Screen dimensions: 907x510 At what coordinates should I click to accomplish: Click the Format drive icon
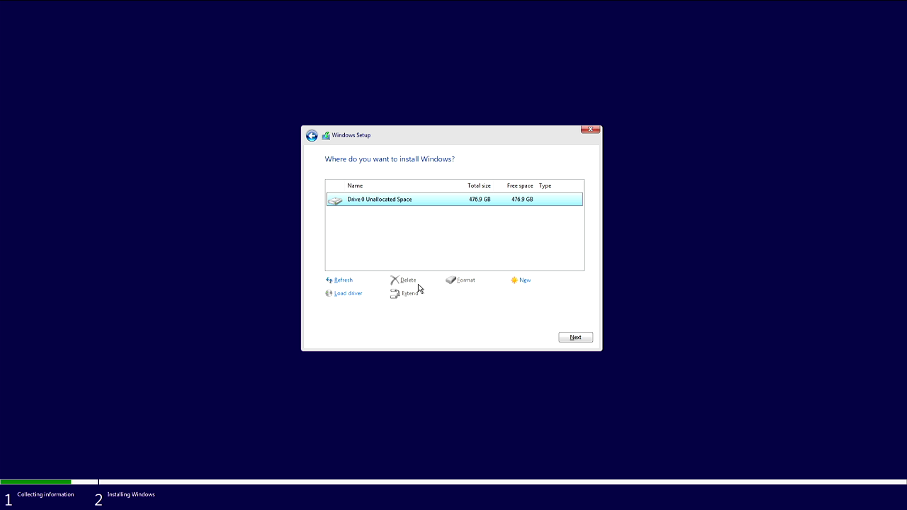tap(451, 280)
